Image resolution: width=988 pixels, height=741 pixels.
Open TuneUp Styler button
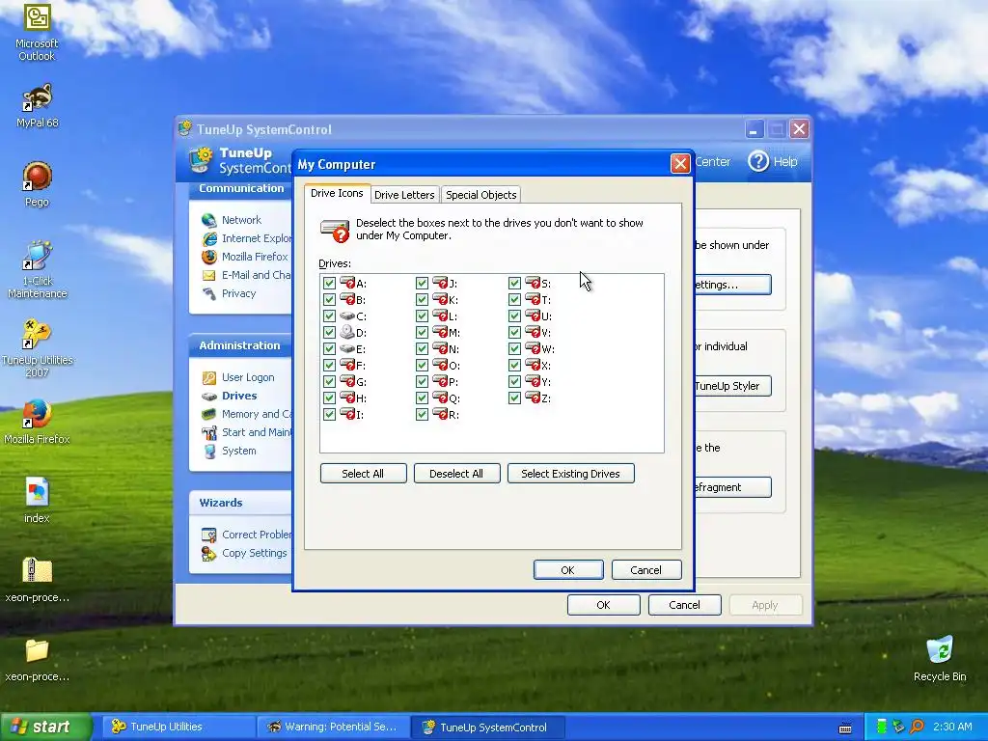click(732, 386)
